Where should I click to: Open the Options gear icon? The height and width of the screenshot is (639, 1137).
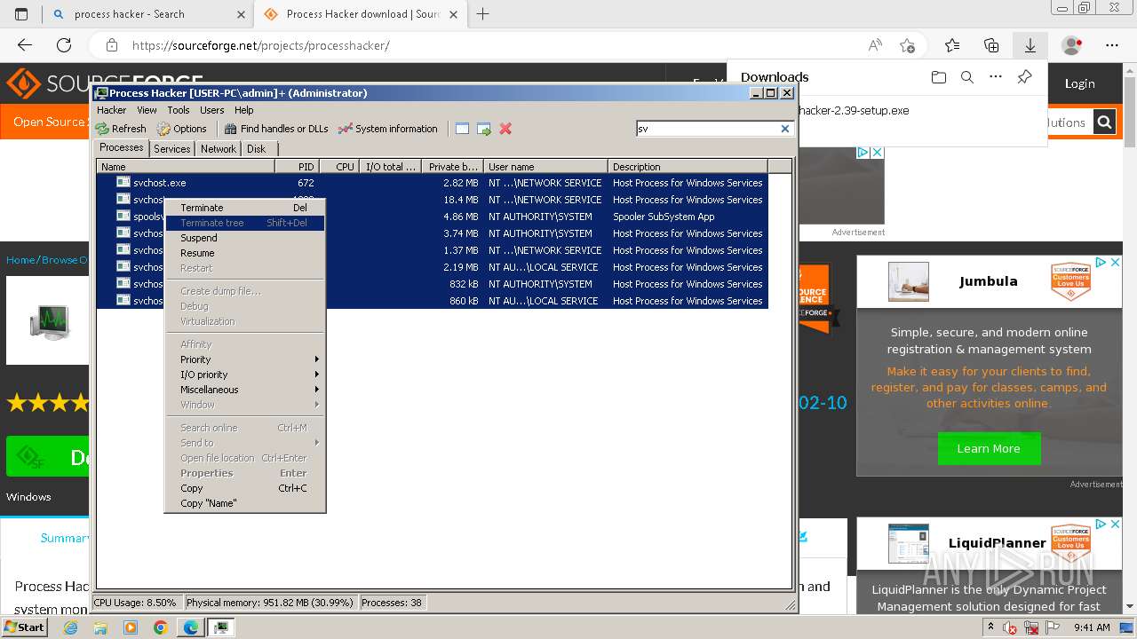[x=163, y=129]
